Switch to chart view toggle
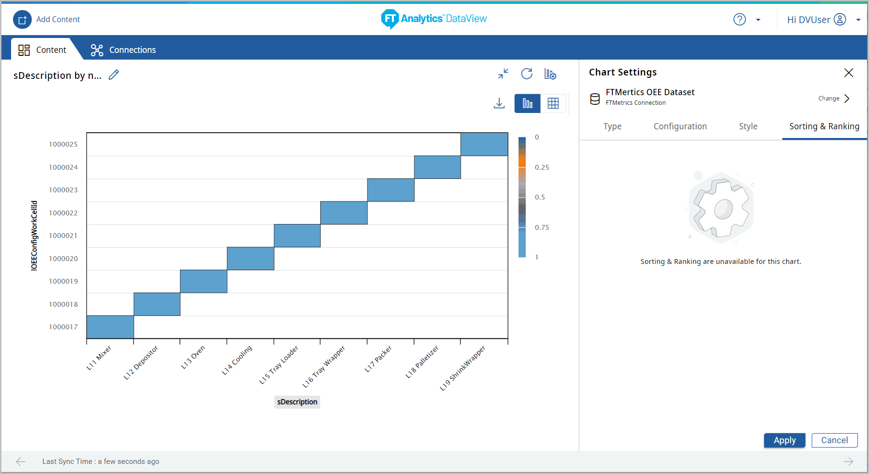Screen dimensions: 869x474 pyautogui.click(x=527, y=103)
